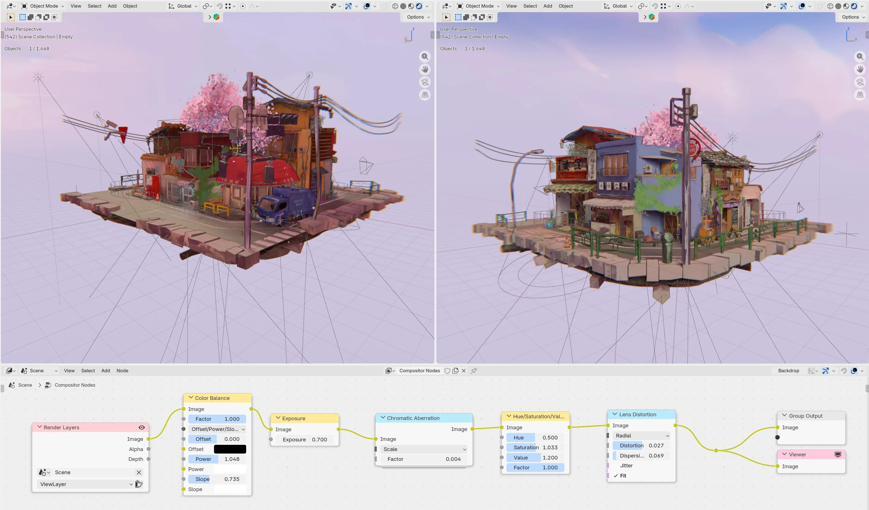Collapse the Exposure node
This screenshot has width=869, height=510.
coord(278,418)
